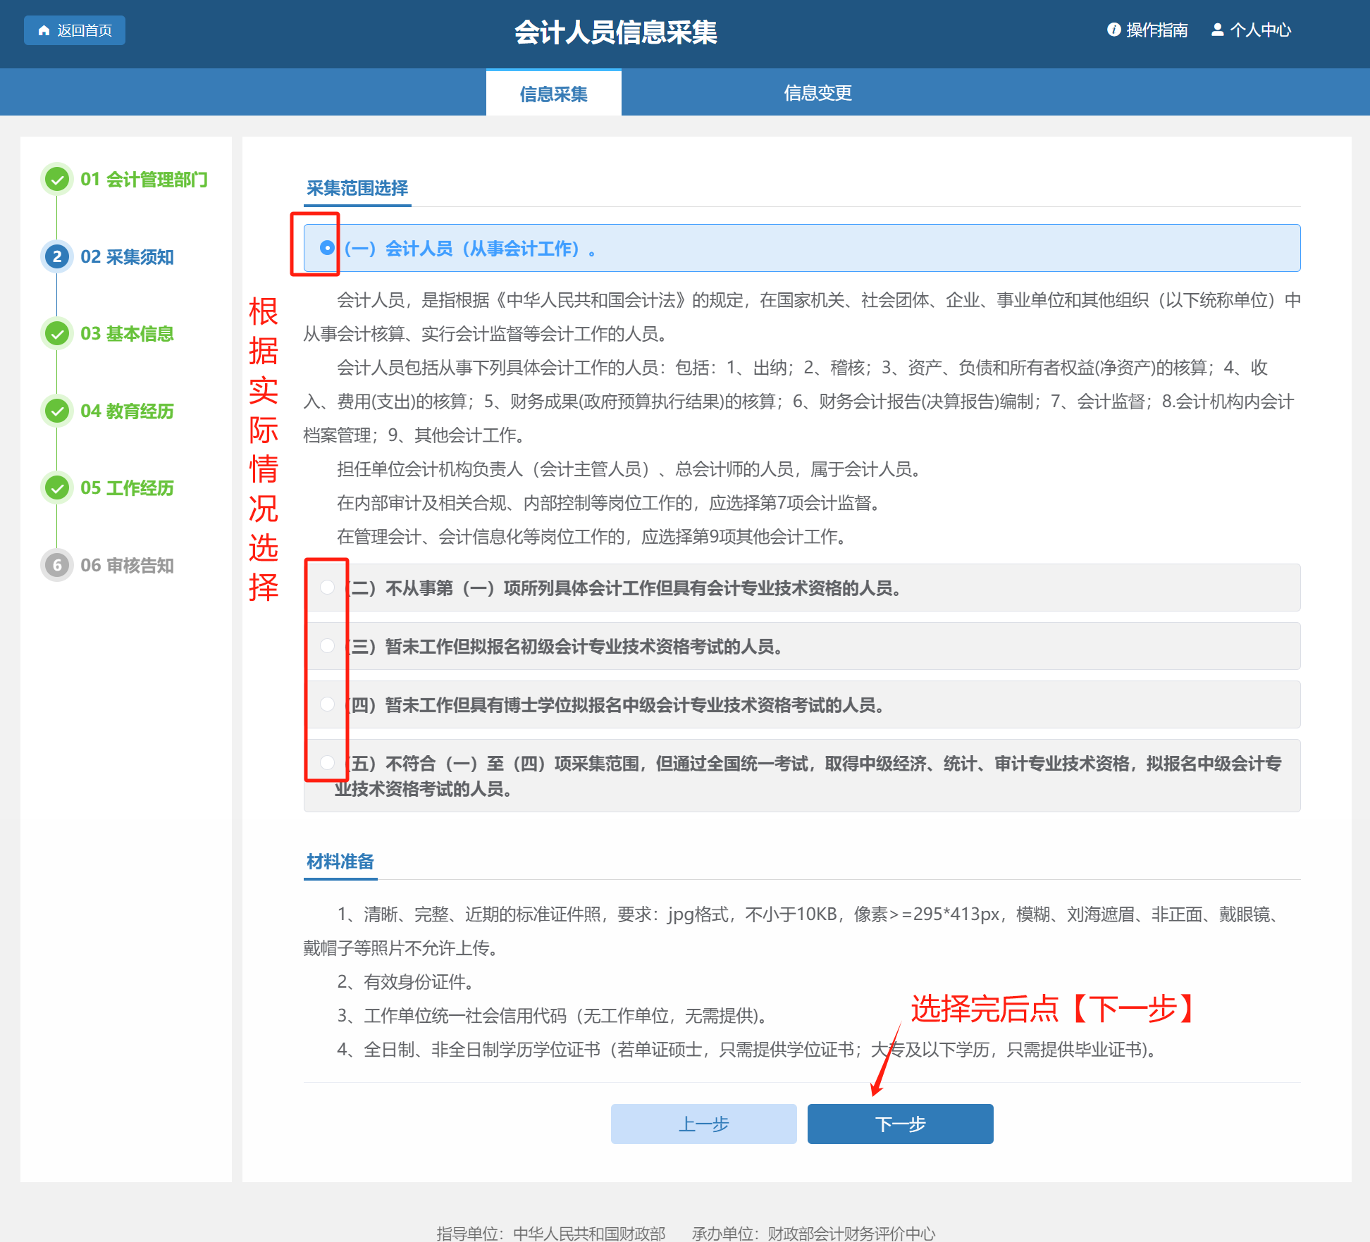Select radio (一) 会计人员 从事会计工作

coord(327,248)
